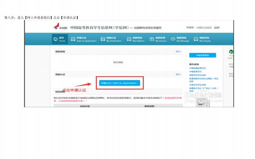The height and width of the screenshot is (159, 255).
Task: Click the CHSI bird logo
Action: click(x=56, y=26)
